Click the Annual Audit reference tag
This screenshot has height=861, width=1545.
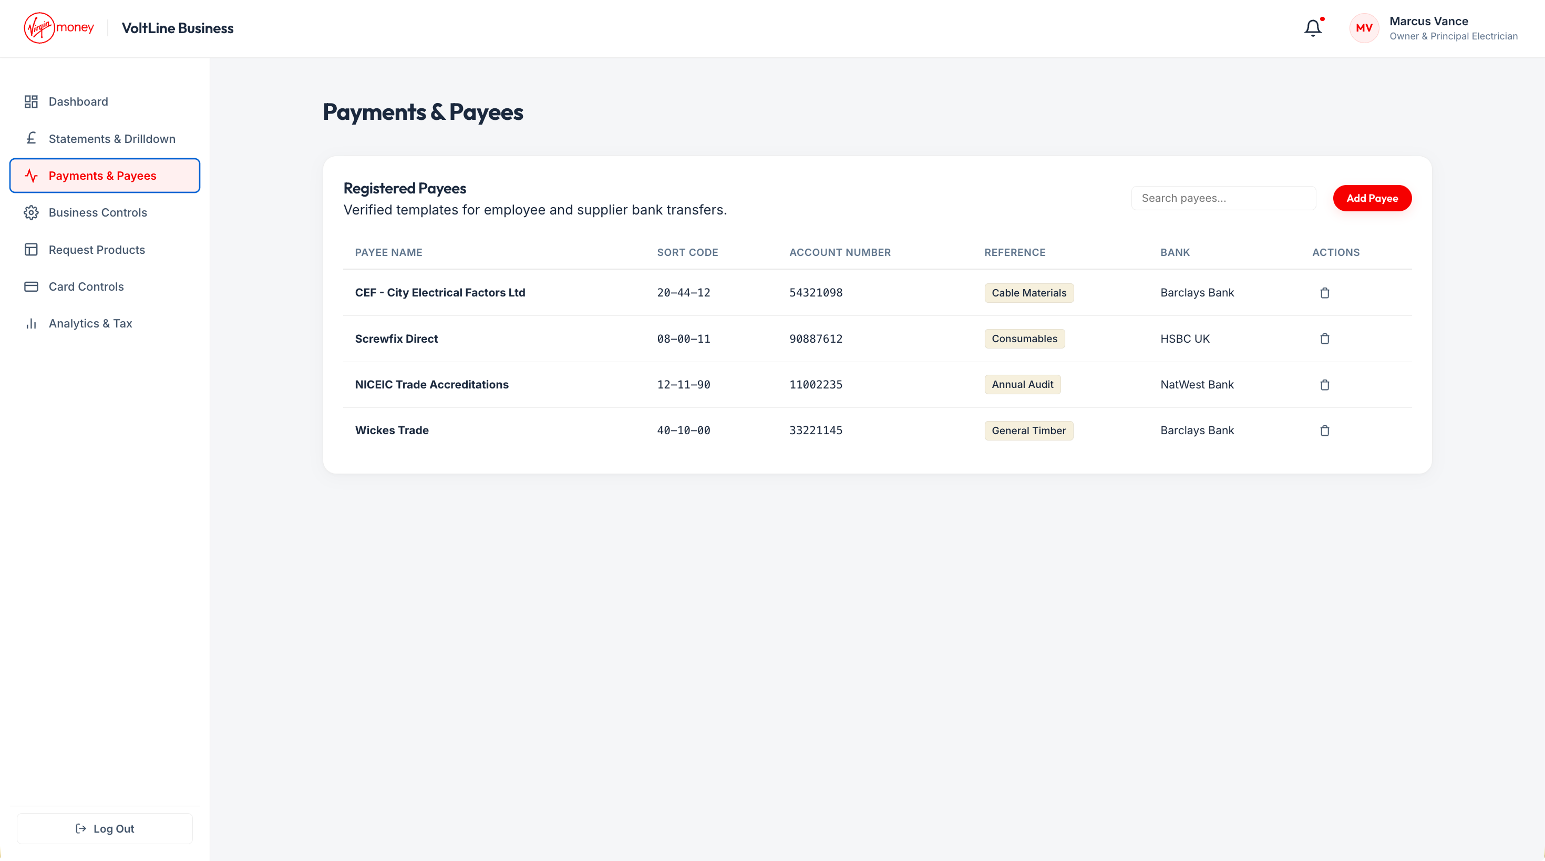coord(1022,385)
